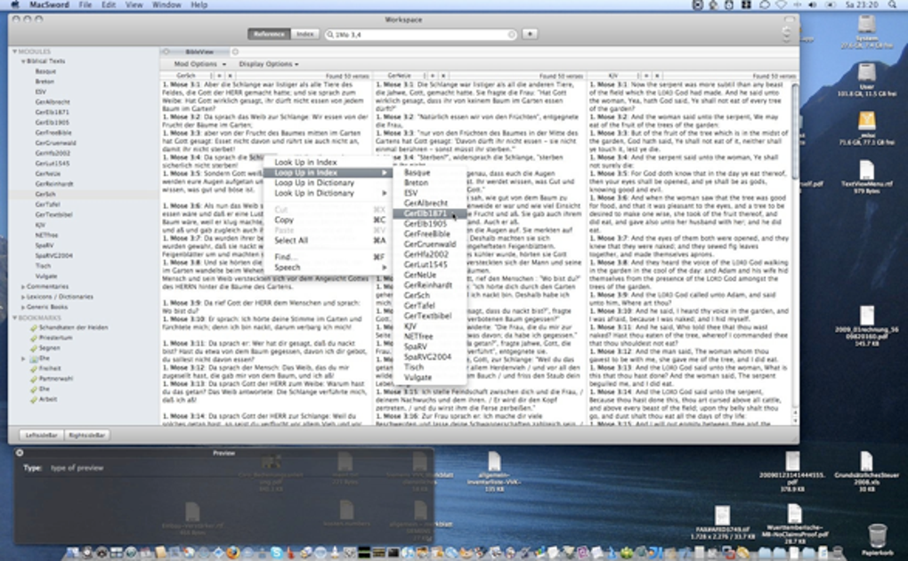Screen dimensions: 908x561
Task: Pick GerLut1545 in the index submenu
Action: point(429,264)
